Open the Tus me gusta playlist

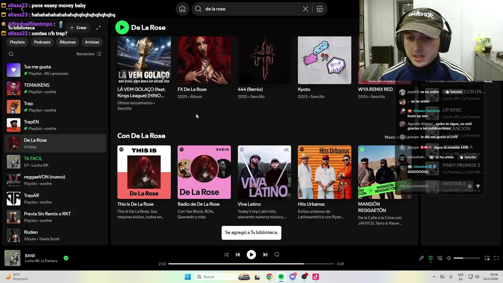(x=55, y=70)
